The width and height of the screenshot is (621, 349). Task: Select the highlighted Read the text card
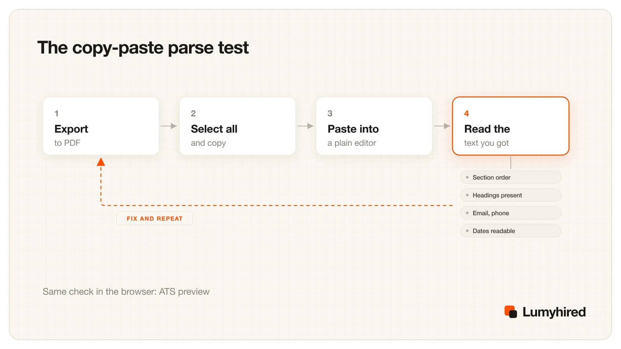click(511, 126)
